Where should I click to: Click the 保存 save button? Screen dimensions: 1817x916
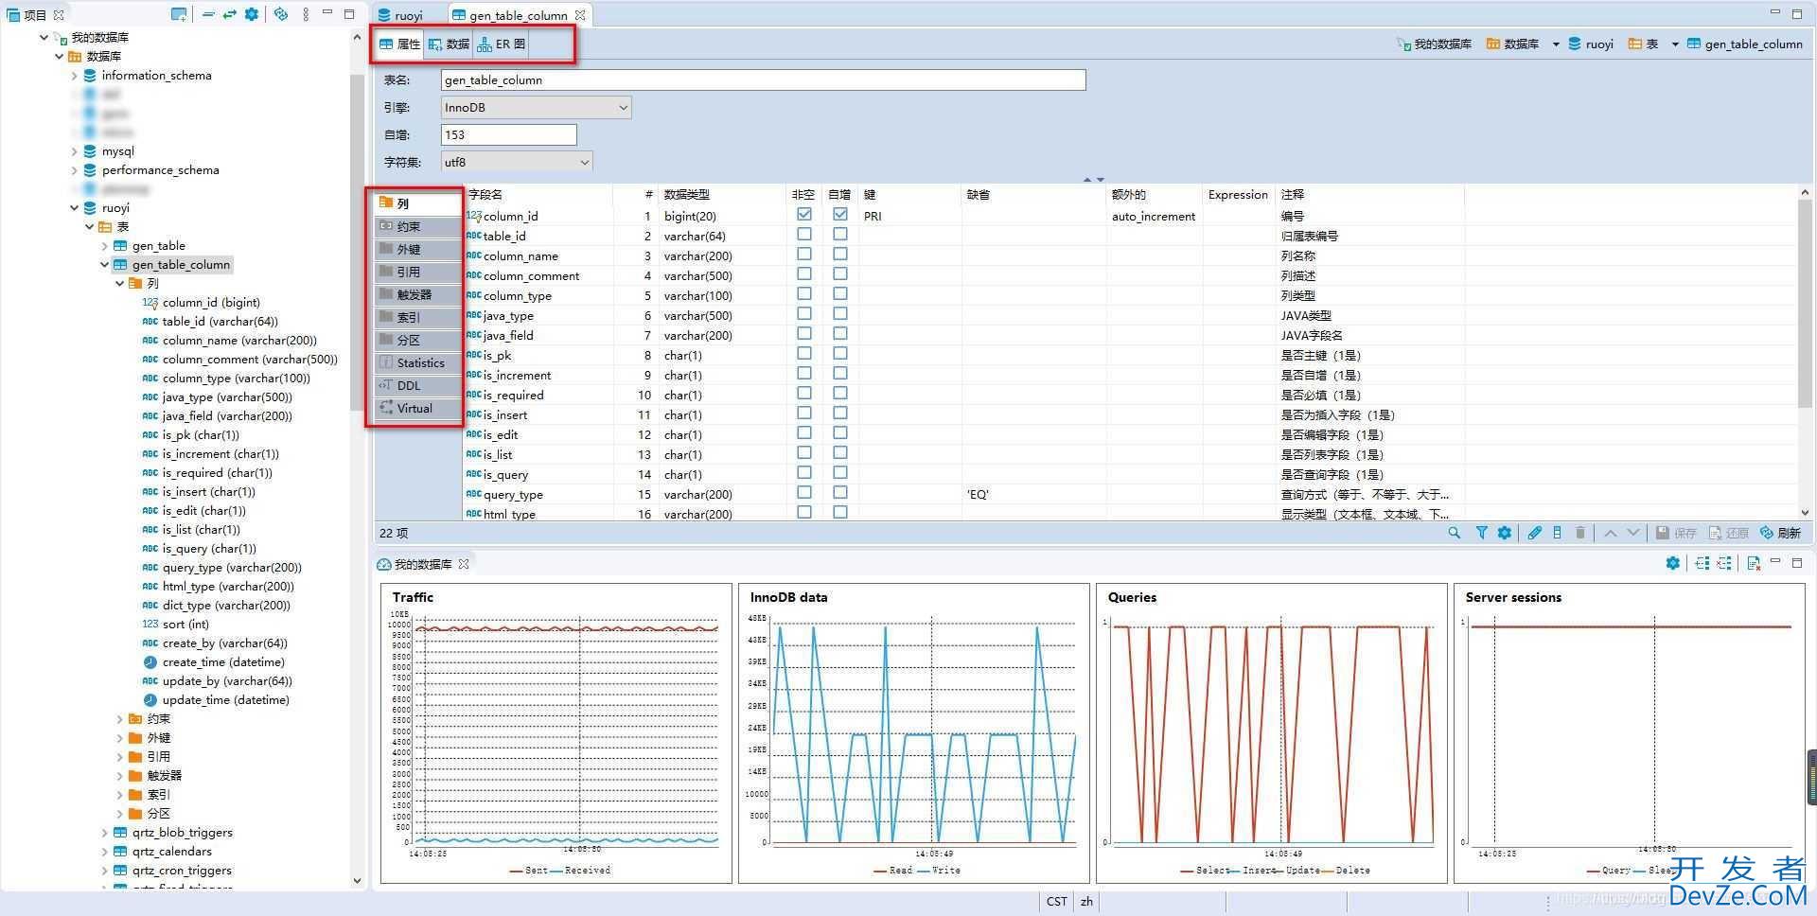click(1676, 533)
